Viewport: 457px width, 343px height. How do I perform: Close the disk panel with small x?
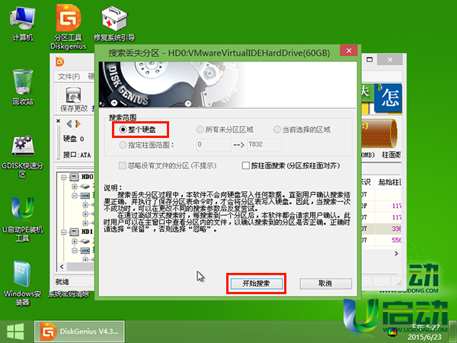point(59,120)
